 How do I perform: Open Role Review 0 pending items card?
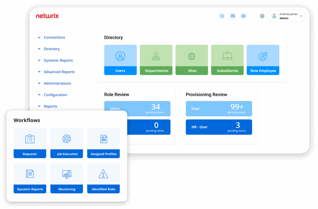click(149, 127)
